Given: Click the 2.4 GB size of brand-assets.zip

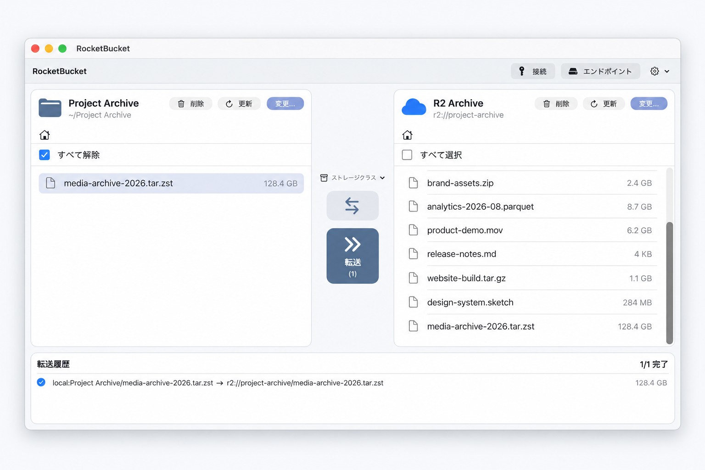Looking at the screenshot, I should (639, 183).
